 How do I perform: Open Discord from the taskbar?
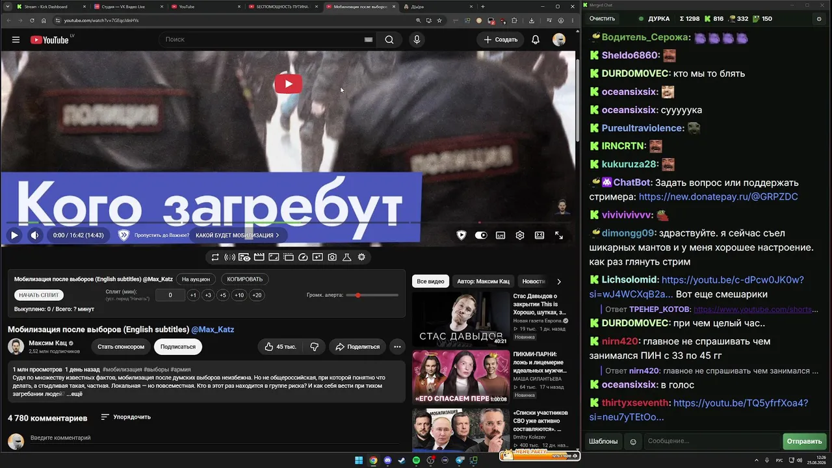[x=388, y=461]
